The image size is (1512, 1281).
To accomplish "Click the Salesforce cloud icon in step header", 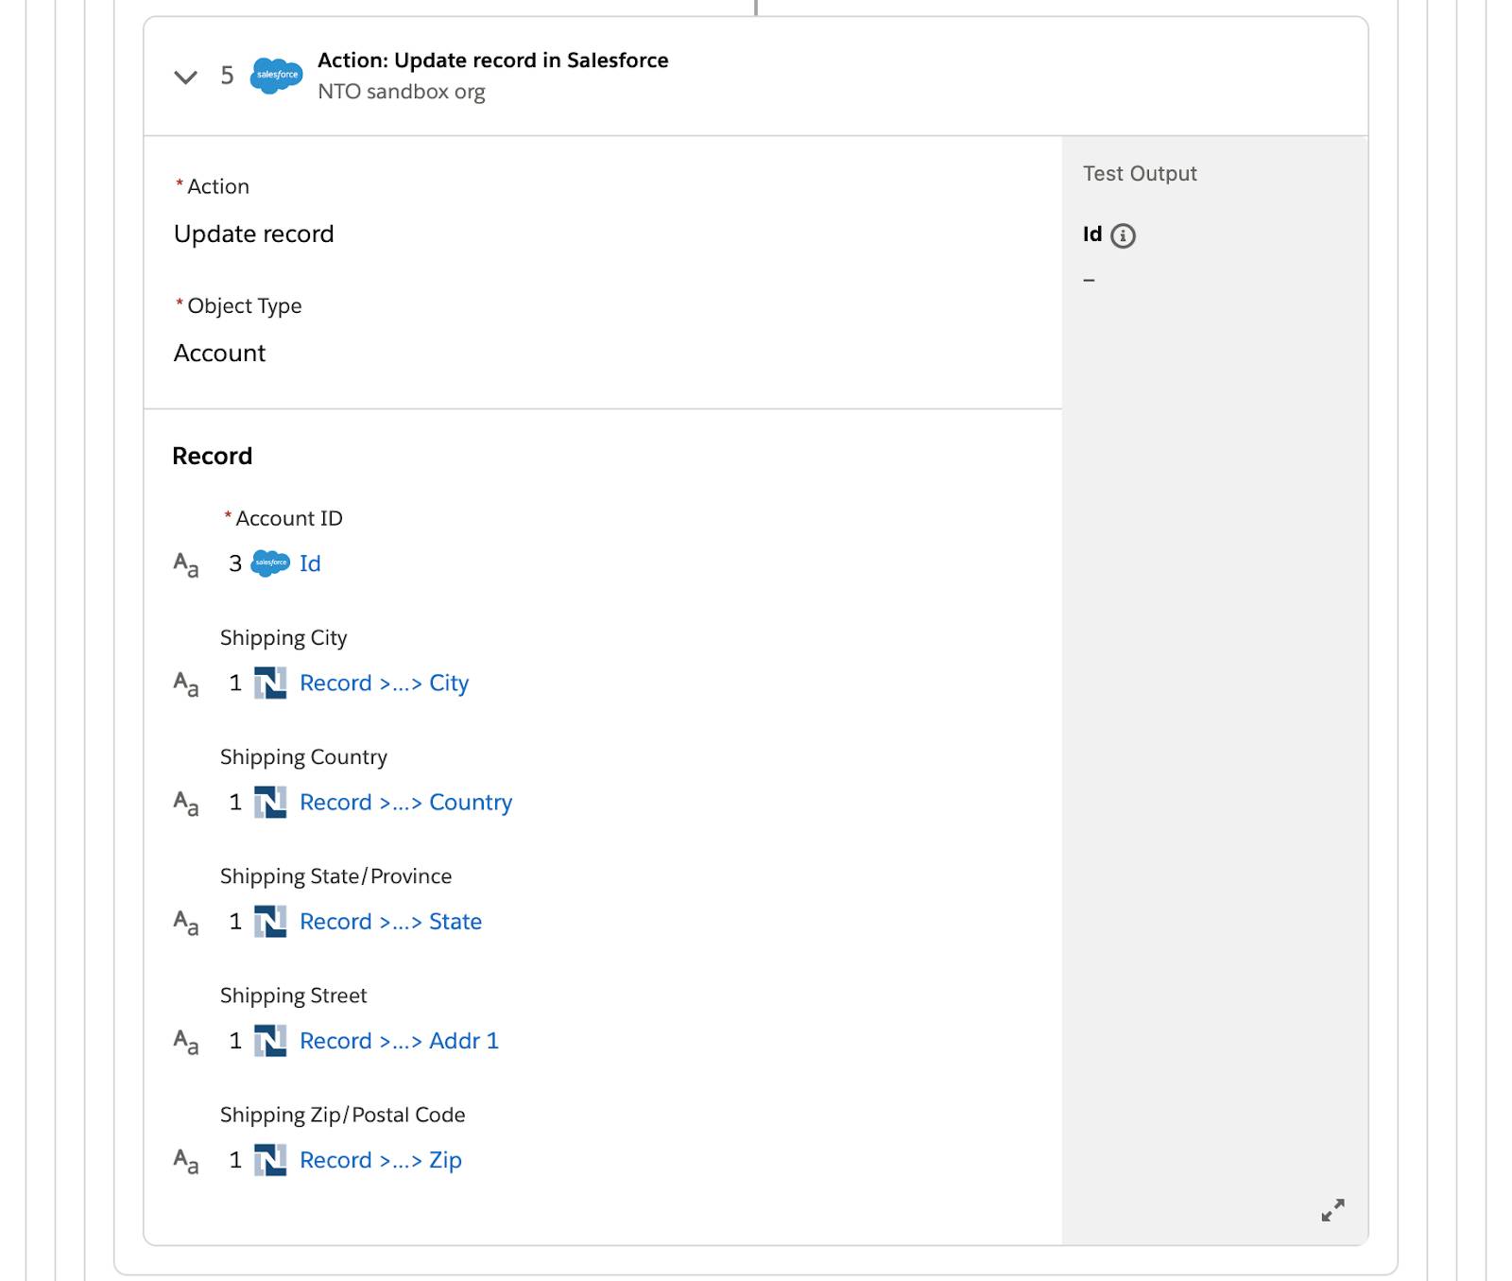I will tap(276, 75).
